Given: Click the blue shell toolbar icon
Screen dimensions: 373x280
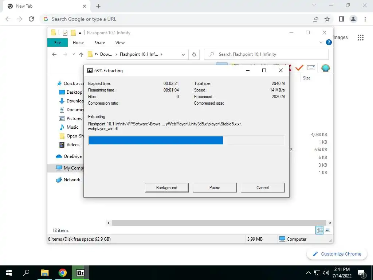Looking at the screenshot, I should click(325, 68).
